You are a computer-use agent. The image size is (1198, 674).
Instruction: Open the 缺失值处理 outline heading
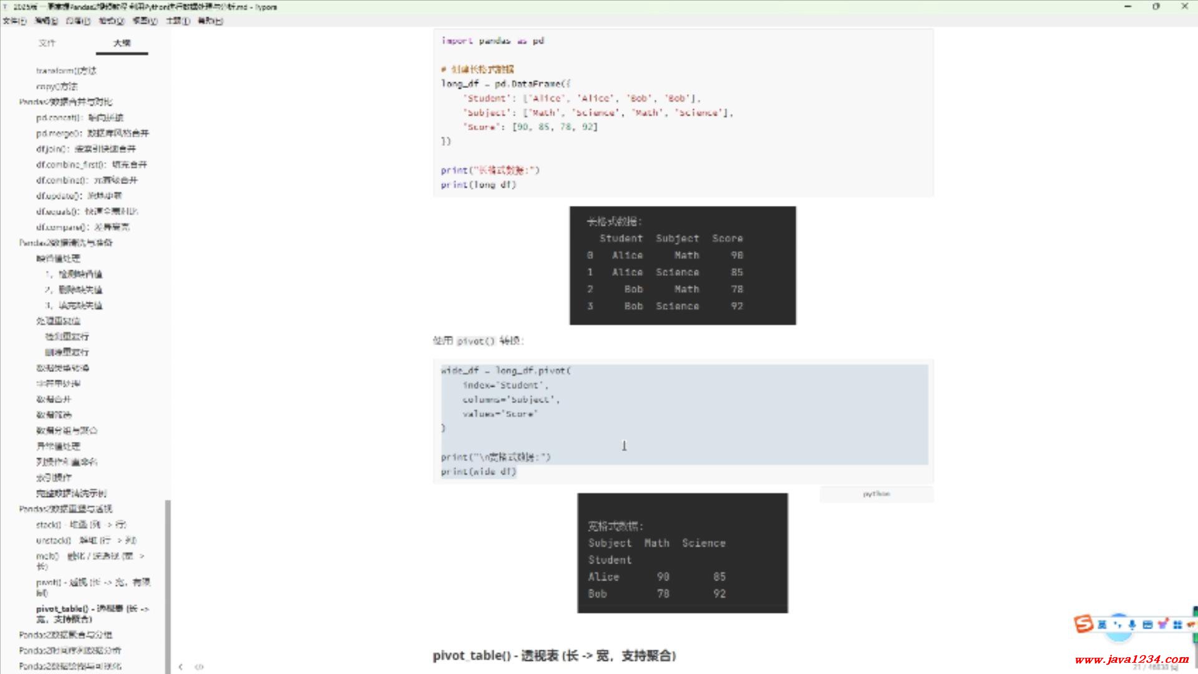[58, 258]
